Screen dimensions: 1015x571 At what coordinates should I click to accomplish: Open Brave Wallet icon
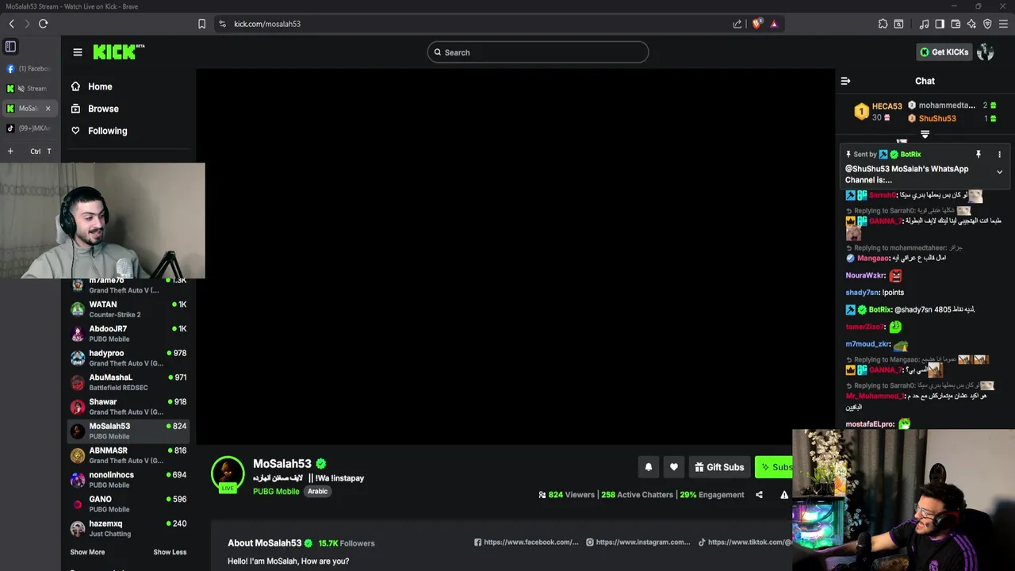pos(956,24)
